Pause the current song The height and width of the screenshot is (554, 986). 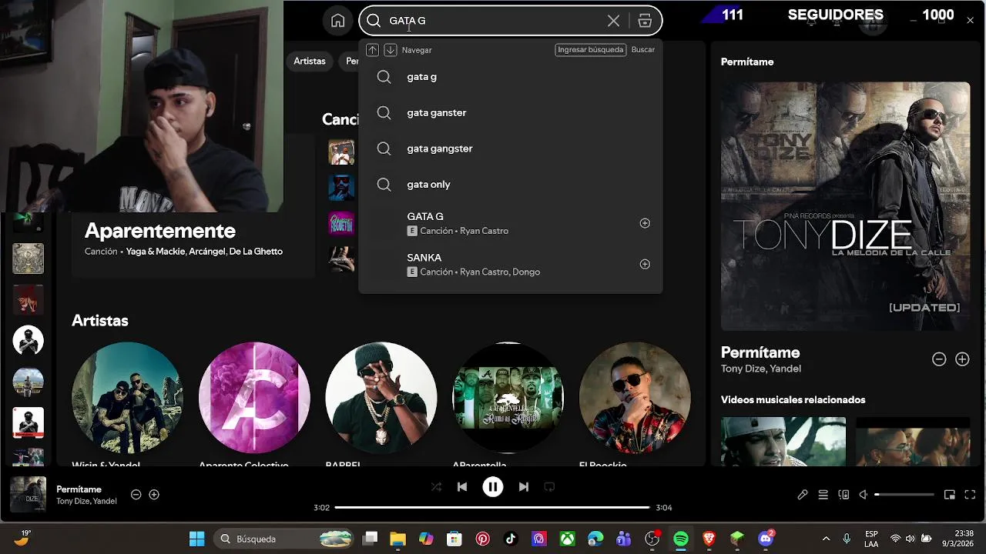click(x=493, y=487)
